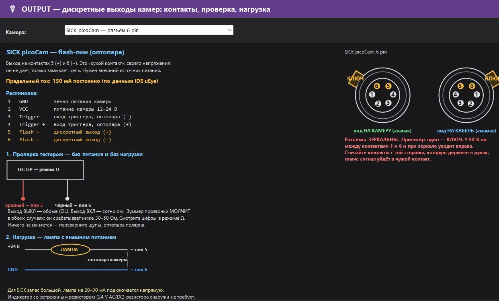Click heading '1. Проверка тестером — без питания и без нагрузки'
Screen dimensions: 499x301
(74, 154)
